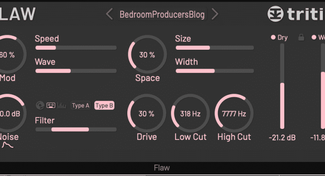Image resolution: width=325 pixels, height=176 pixels.
Task: Click the Space knob showing 30 %
Action: pos(147,55)
